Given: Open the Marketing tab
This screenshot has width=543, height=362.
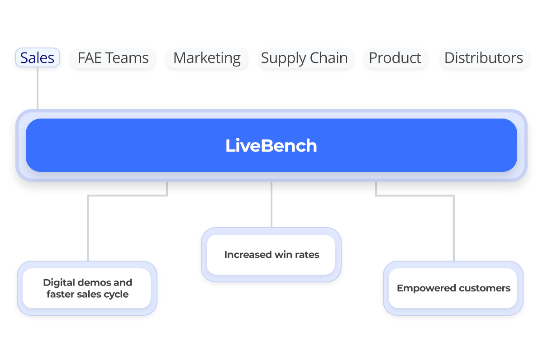Looking at the screenshot, I should (x=207, y=58).
